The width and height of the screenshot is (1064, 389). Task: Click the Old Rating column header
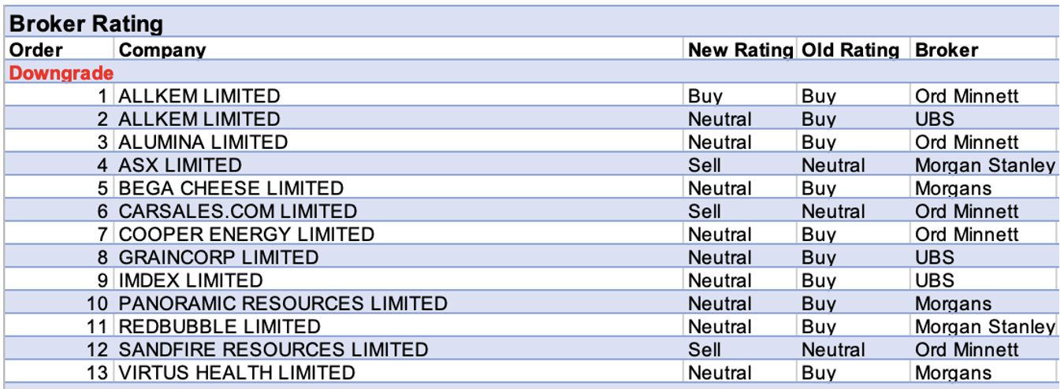[850, 50]
